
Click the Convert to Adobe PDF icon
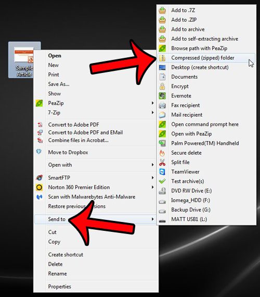[x=40, y=125]
